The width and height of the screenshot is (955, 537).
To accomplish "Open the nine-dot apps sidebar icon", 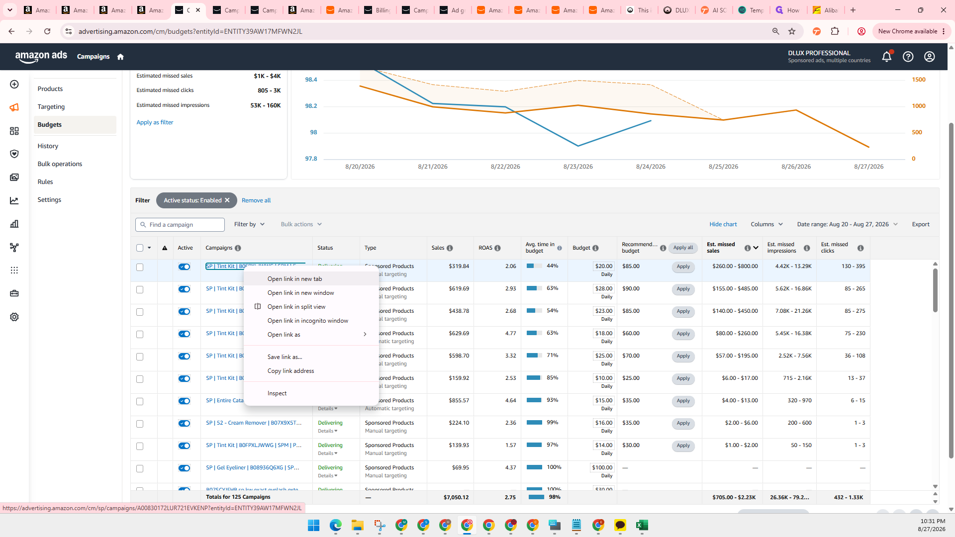I will [x=14, y=270].
